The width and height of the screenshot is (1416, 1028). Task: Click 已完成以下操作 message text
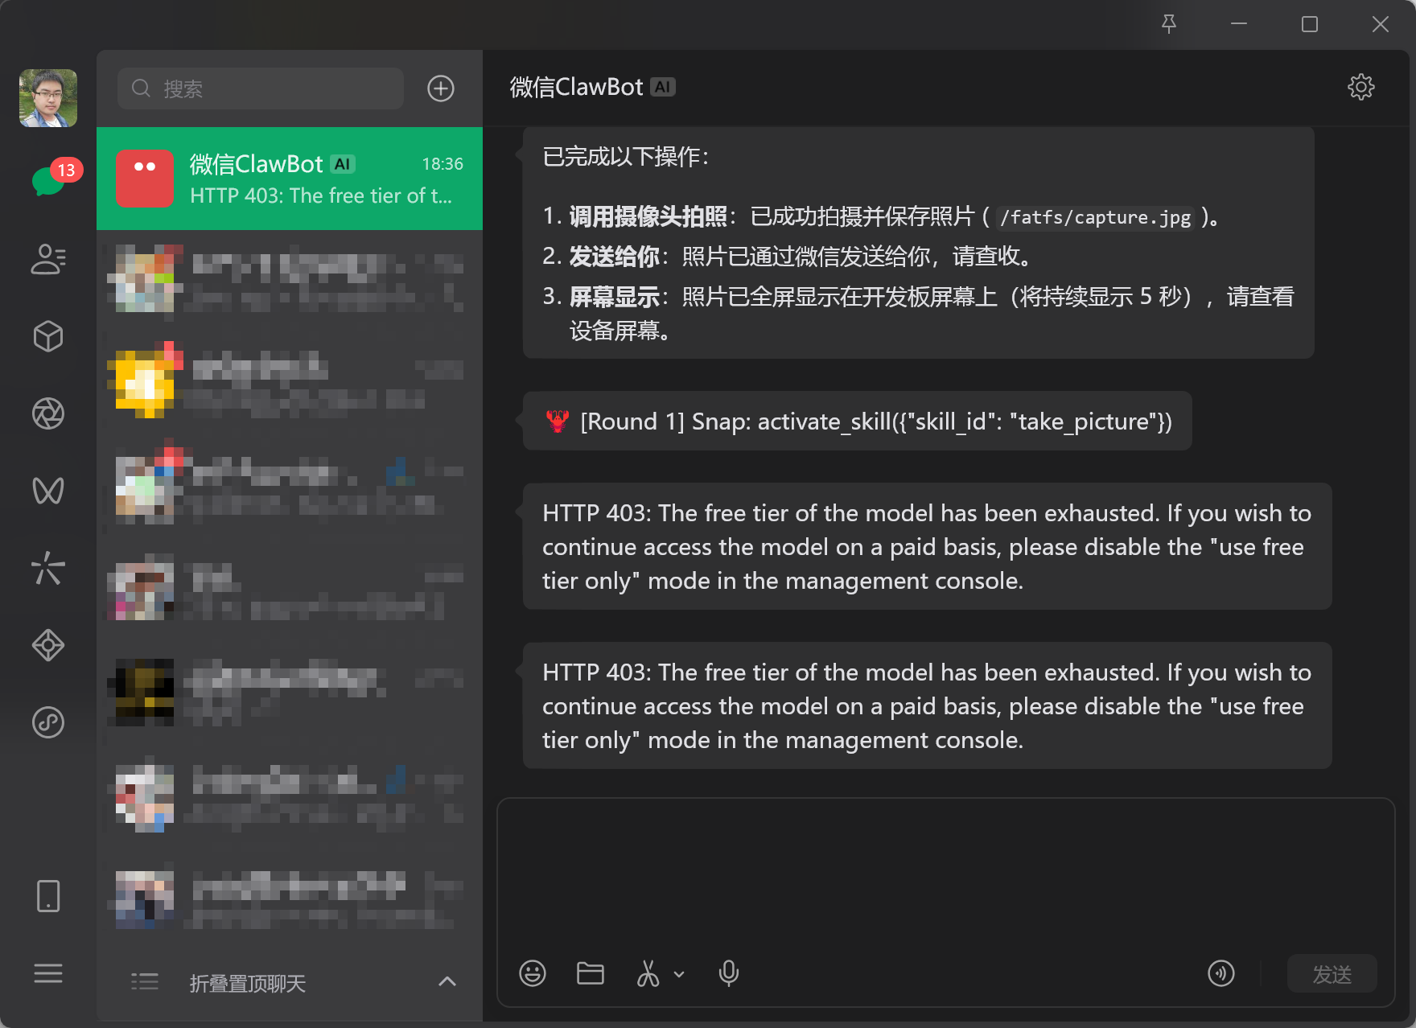[x=626, y=156]
